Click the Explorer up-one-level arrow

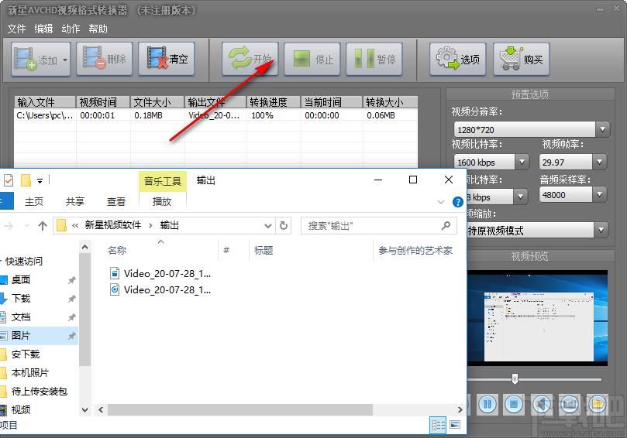43,226
